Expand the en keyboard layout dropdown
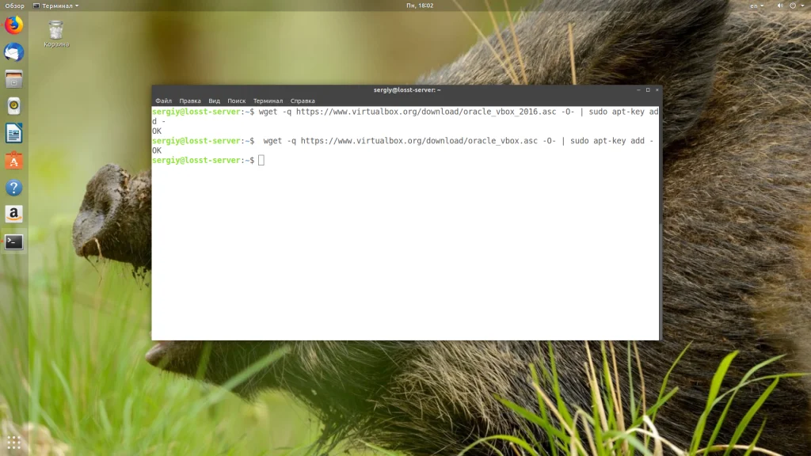 pyautogui.click(x=756, y=6)
